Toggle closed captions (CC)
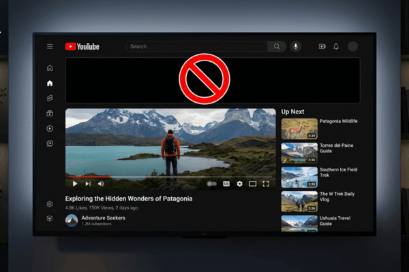The image size is (409, 272). point(226,184)
